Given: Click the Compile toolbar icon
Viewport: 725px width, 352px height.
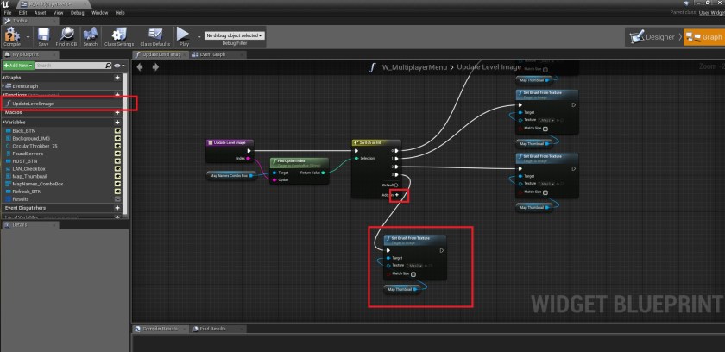Looking at the screenshot, I should (13, 36).
